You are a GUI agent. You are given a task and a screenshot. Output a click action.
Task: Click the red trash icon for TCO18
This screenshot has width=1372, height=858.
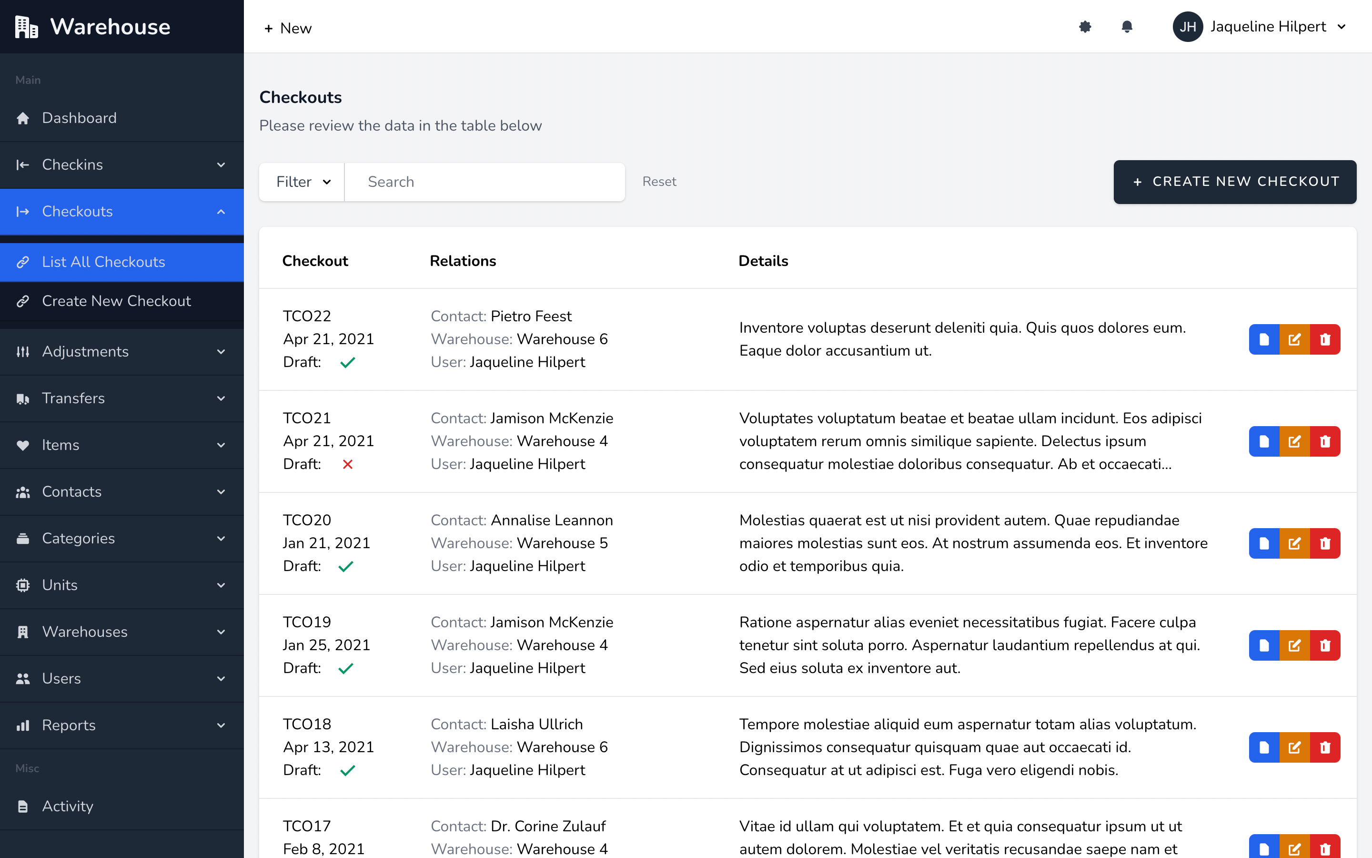[x=1325, y=747]
